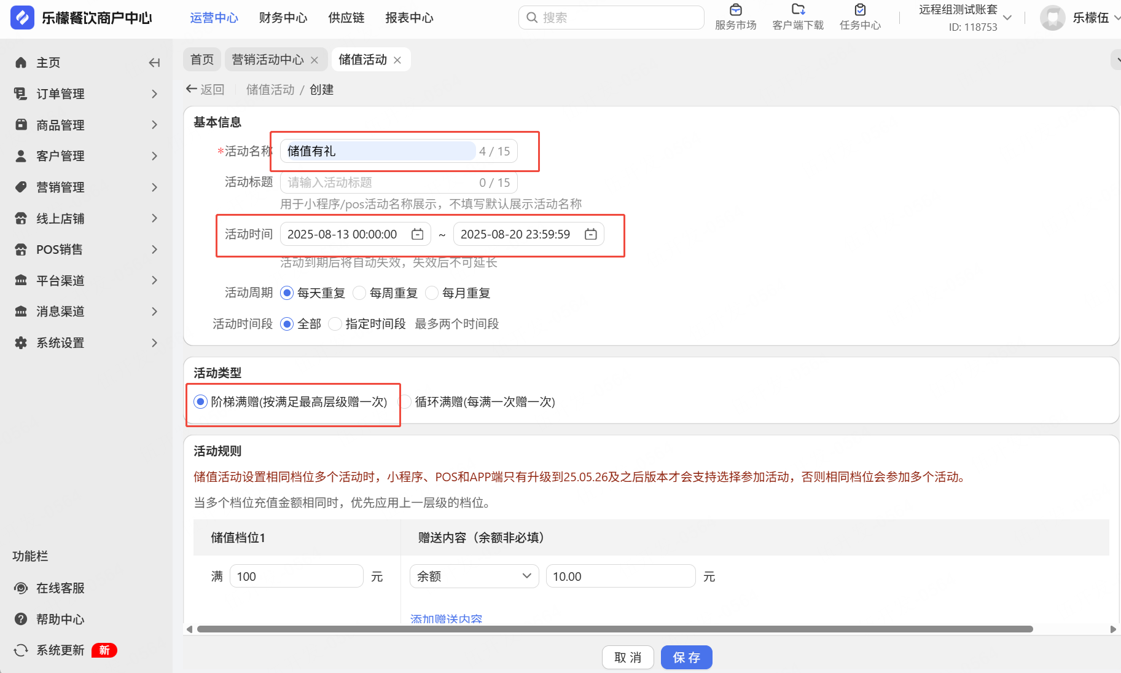Image resolution: width=1121 pixels, height=673 pixels.
Task: Focus the 活动标题 input field
Action: 399,183
